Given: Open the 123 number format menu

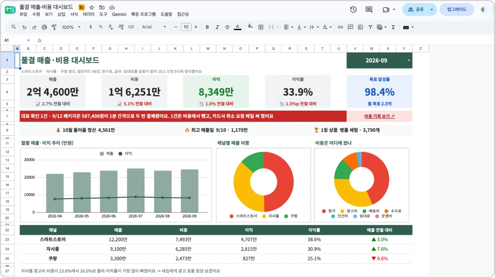Looking at the screenshot, I should point(131,27).
